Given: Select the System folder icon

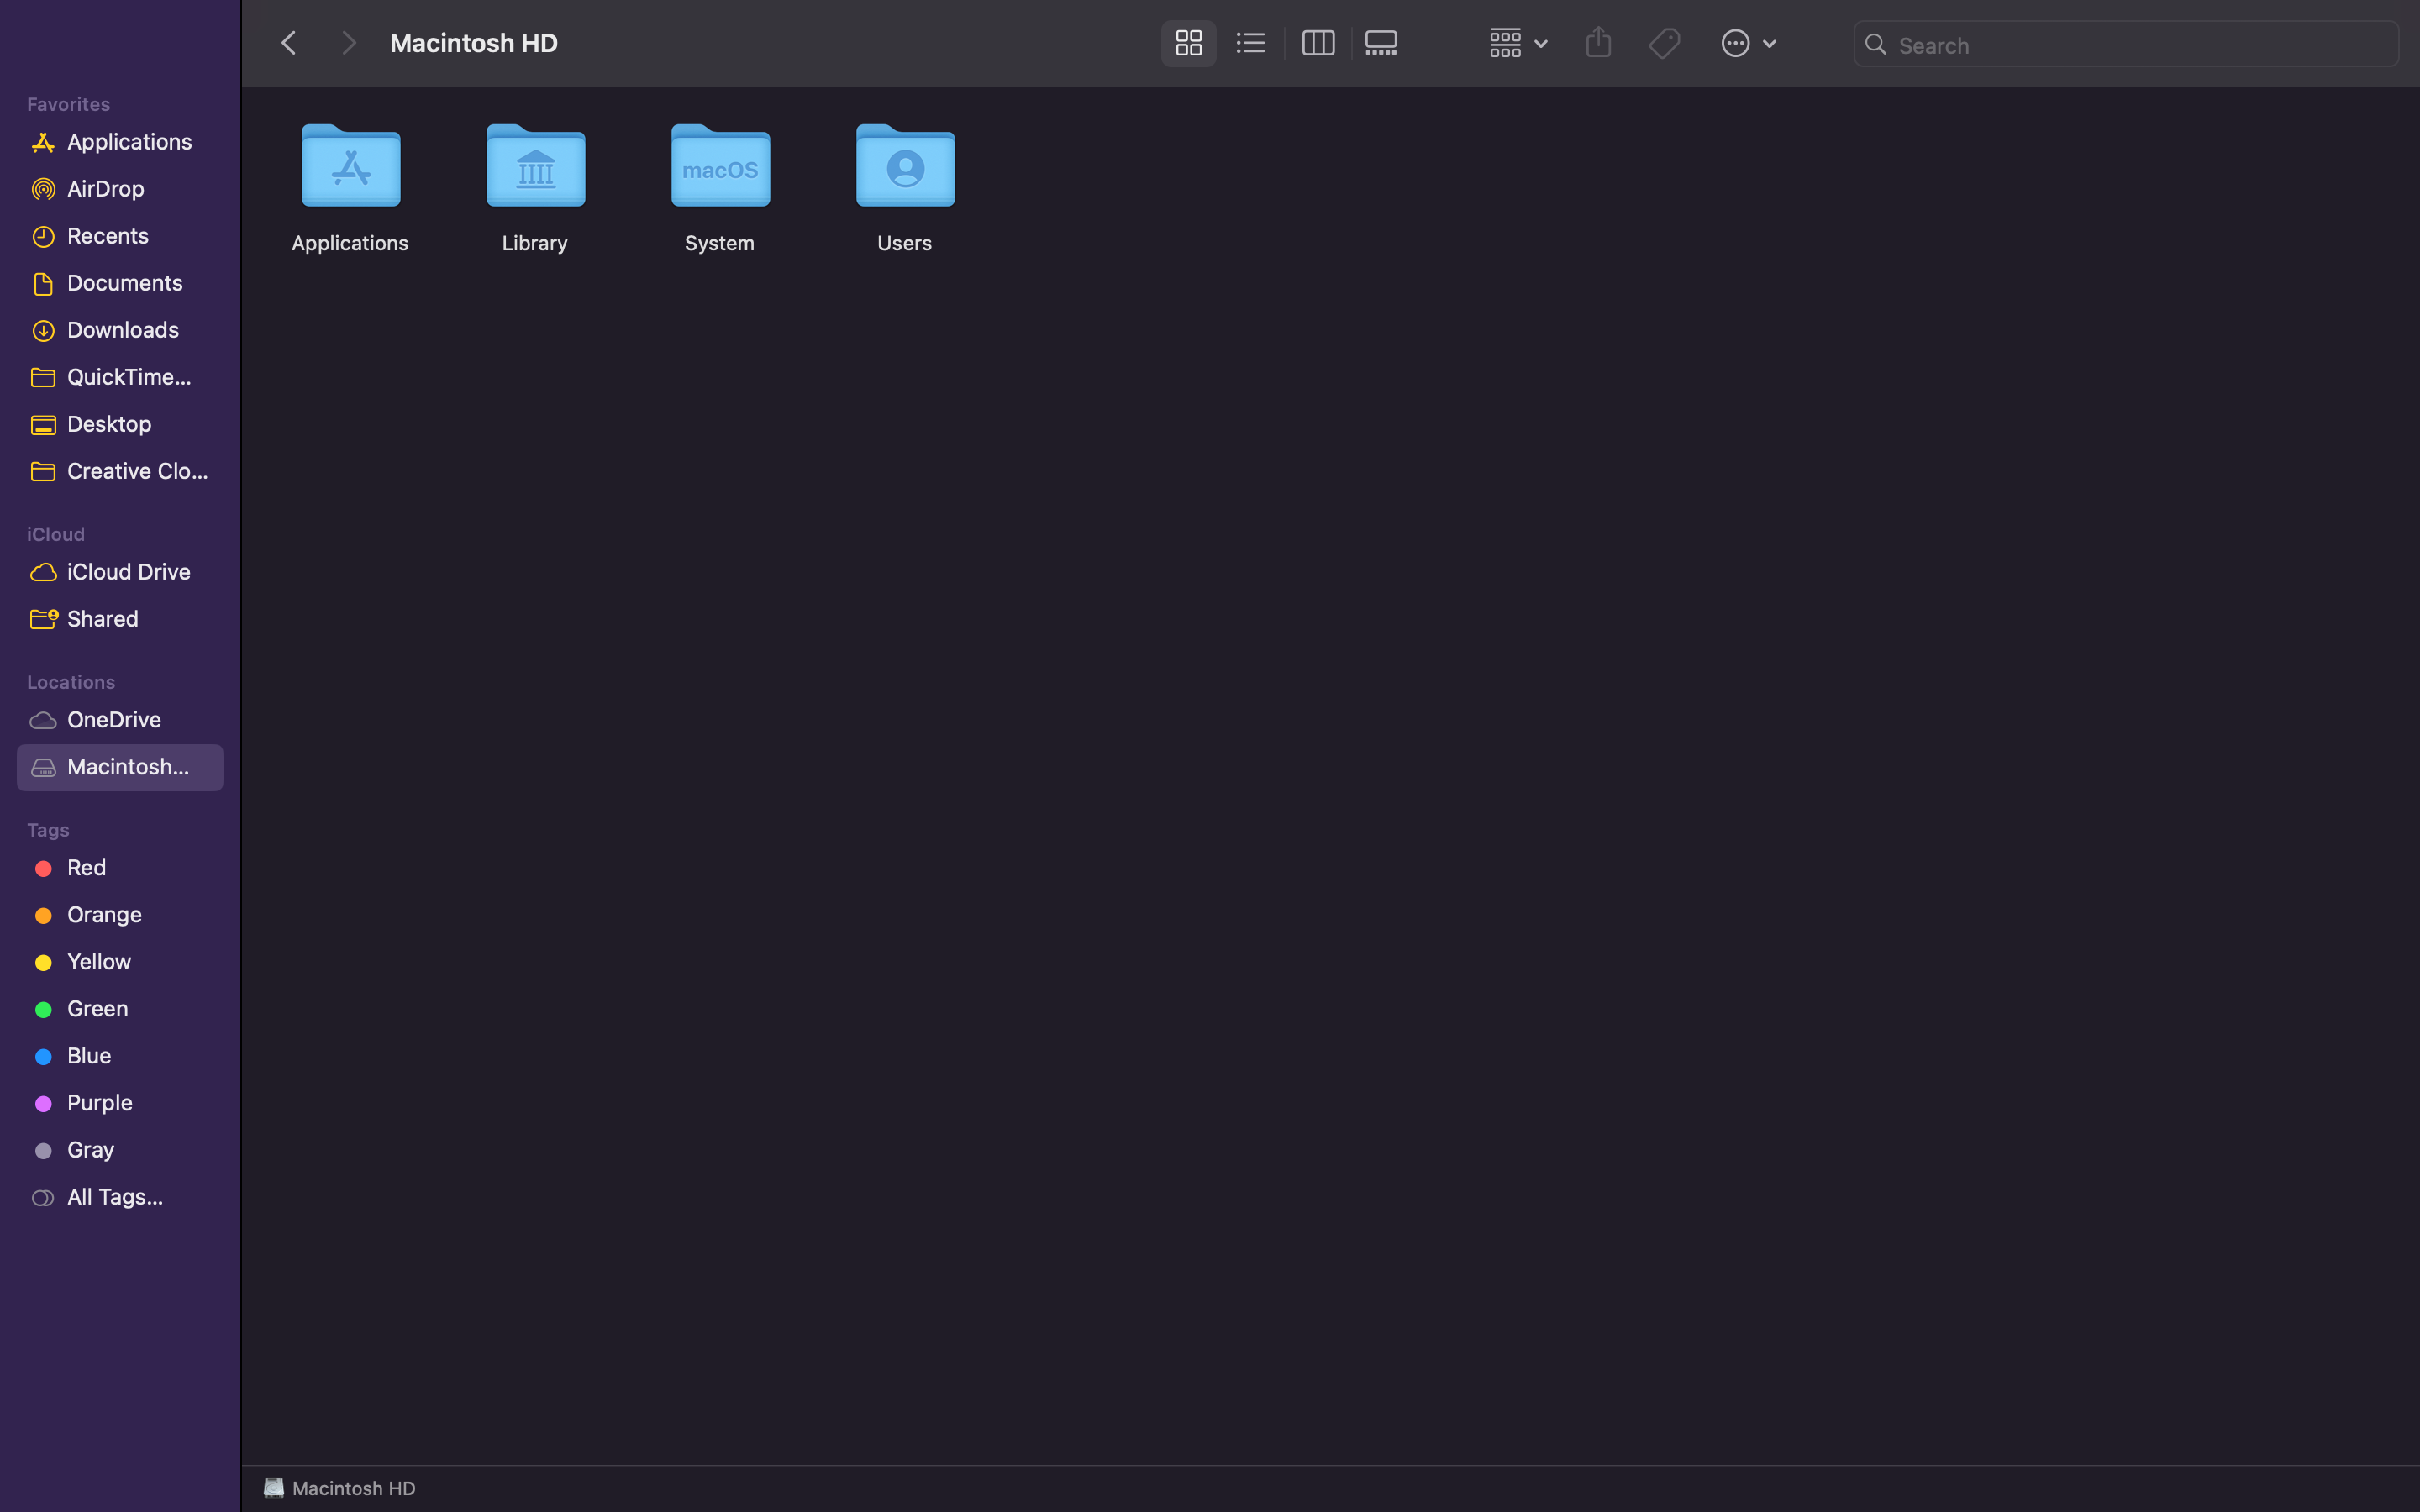Looking at the screenshot, I should click(721, 165).
